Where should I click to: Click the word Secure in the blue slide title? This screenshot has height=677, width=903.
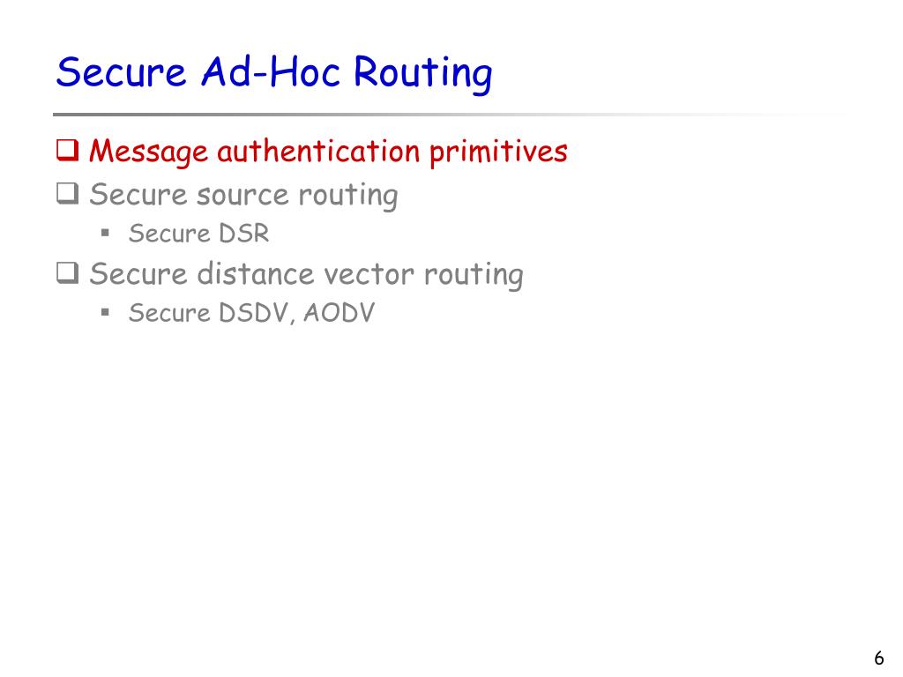click(x=122, y=72)
